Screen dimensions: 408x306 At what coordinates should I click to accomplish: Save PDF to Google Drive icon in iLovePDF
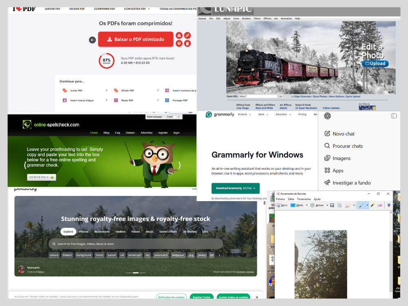(179, 35)
